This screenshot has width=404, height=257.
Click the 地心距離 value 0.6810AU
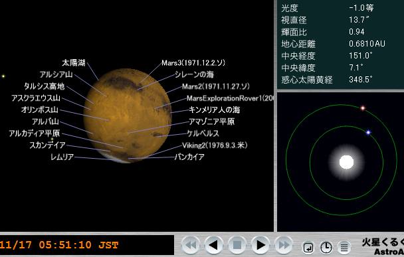click(367, 44)
